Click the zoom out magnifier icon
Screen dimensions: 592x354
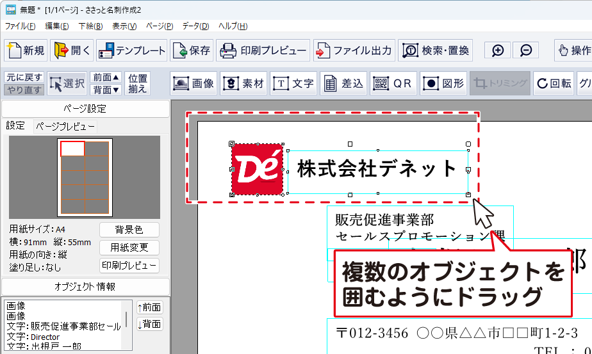tap(525, 50)
